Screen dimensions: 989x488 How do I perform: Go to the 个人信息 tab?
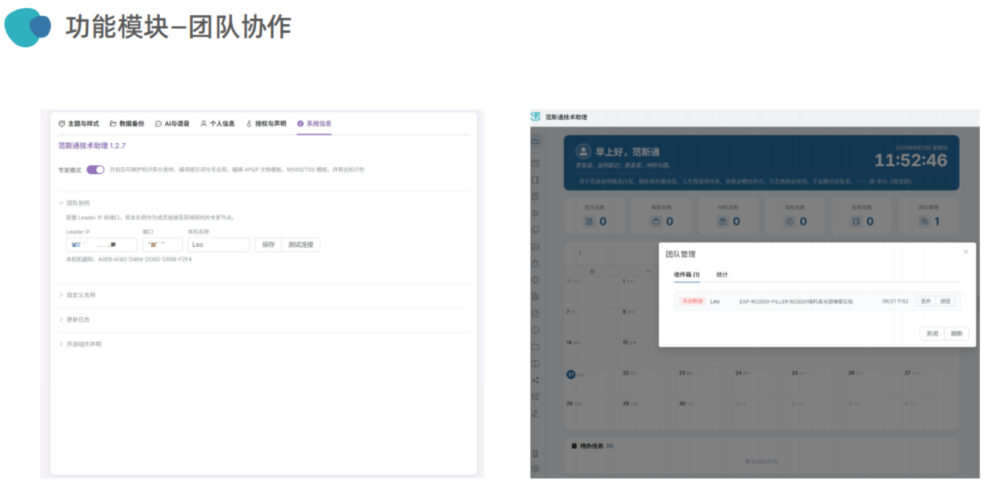coord(217,124)
